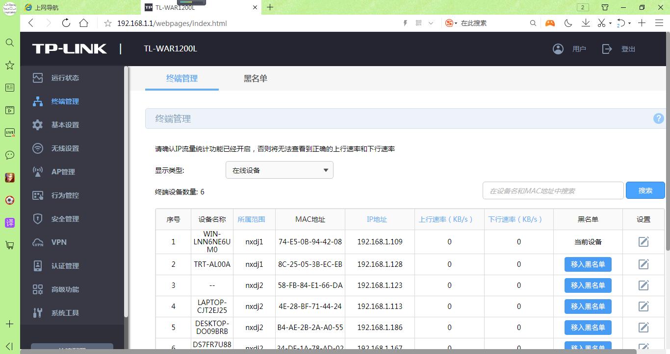This screenshot has width=670, height=354.
Task: Click the 搜索 search button
Action: tap(645, 190)
